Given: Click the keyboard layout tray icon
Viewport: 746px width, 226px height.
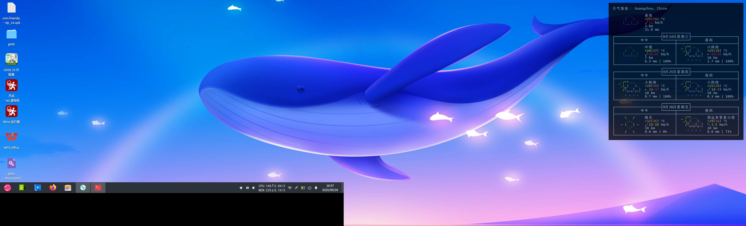Looking at the screenshot, I should [x=247, y=188].
